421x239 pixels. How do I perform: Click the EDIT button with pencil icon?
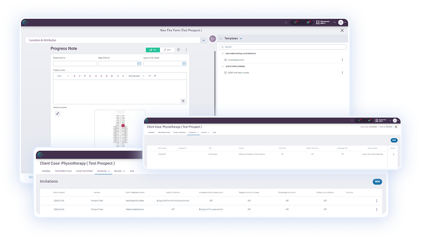coord(168,50)
